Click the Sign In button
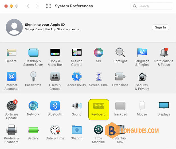 160,27
